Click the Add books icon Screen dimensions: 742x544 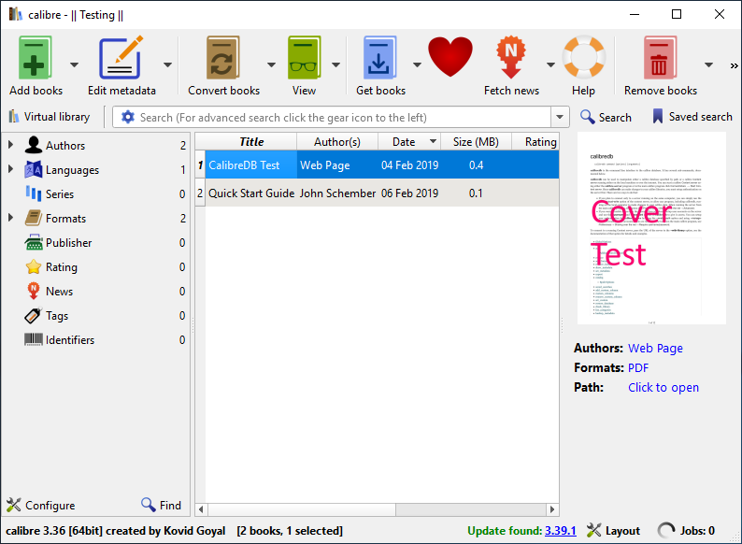coord(35,58)
